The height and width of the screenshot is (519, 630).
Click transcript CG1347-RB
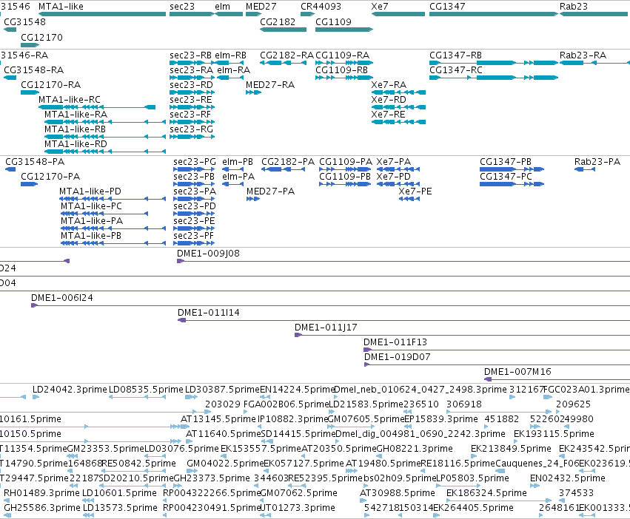[x=494, y=63]
